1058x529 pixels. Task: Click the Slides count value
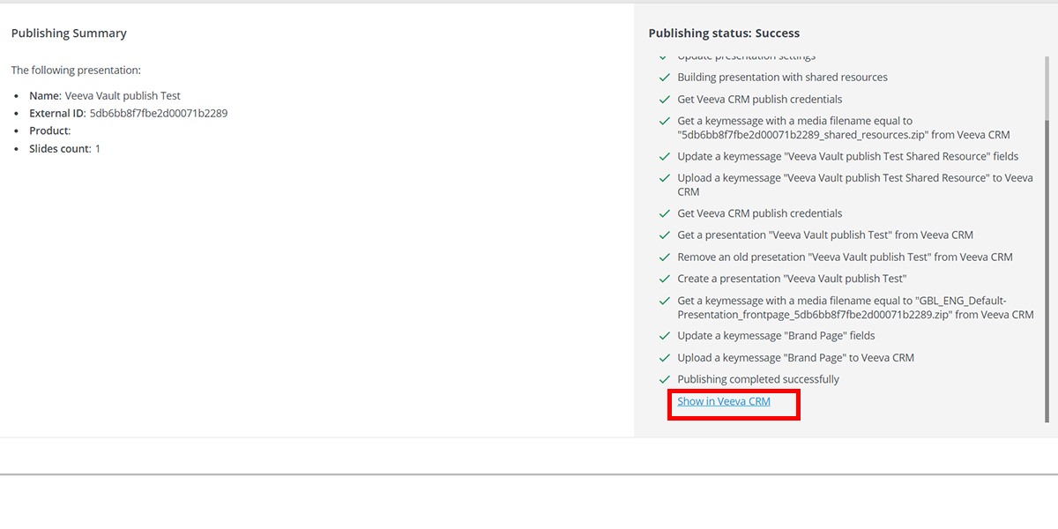98,149
